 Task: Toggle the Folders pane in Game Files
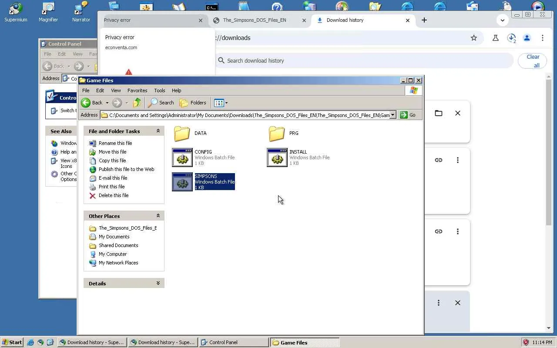193,103
